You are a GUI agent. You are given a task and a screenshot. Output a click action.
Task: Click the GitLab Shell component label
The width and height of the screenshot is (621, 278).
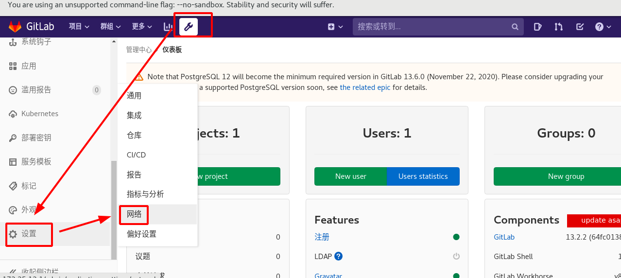(513, 257)
